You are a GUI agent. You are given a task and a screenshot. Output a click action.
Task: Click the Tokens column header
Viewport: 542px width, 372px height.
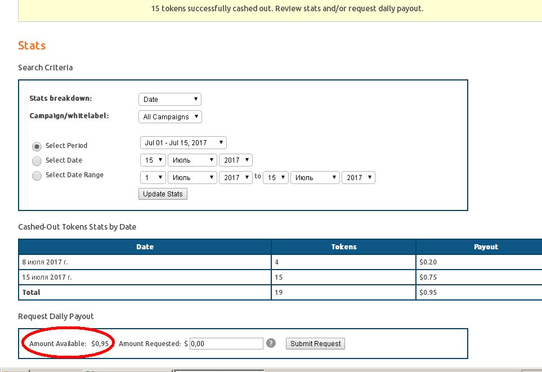(343, 246)
